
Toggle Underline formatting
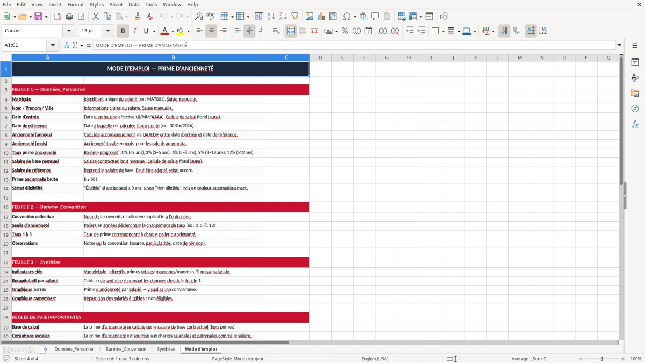click(x=146, y=31)
